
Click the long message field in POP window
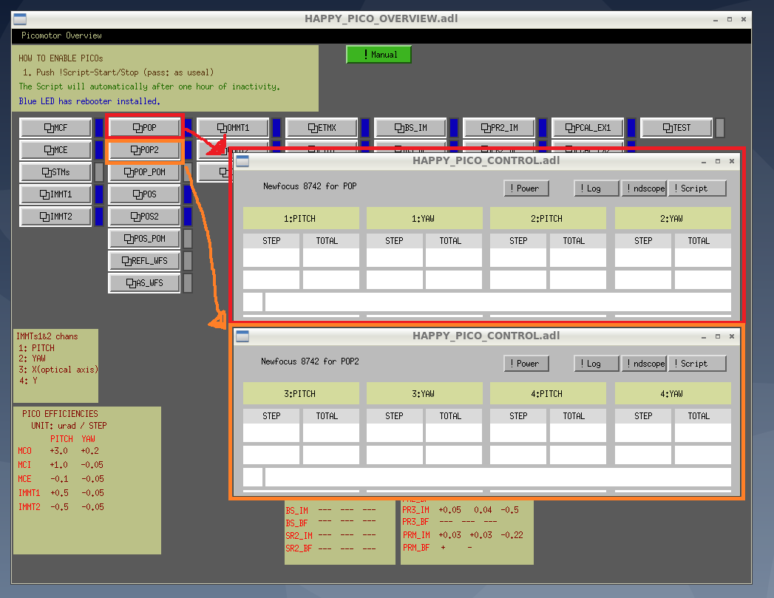coord(498,302)
